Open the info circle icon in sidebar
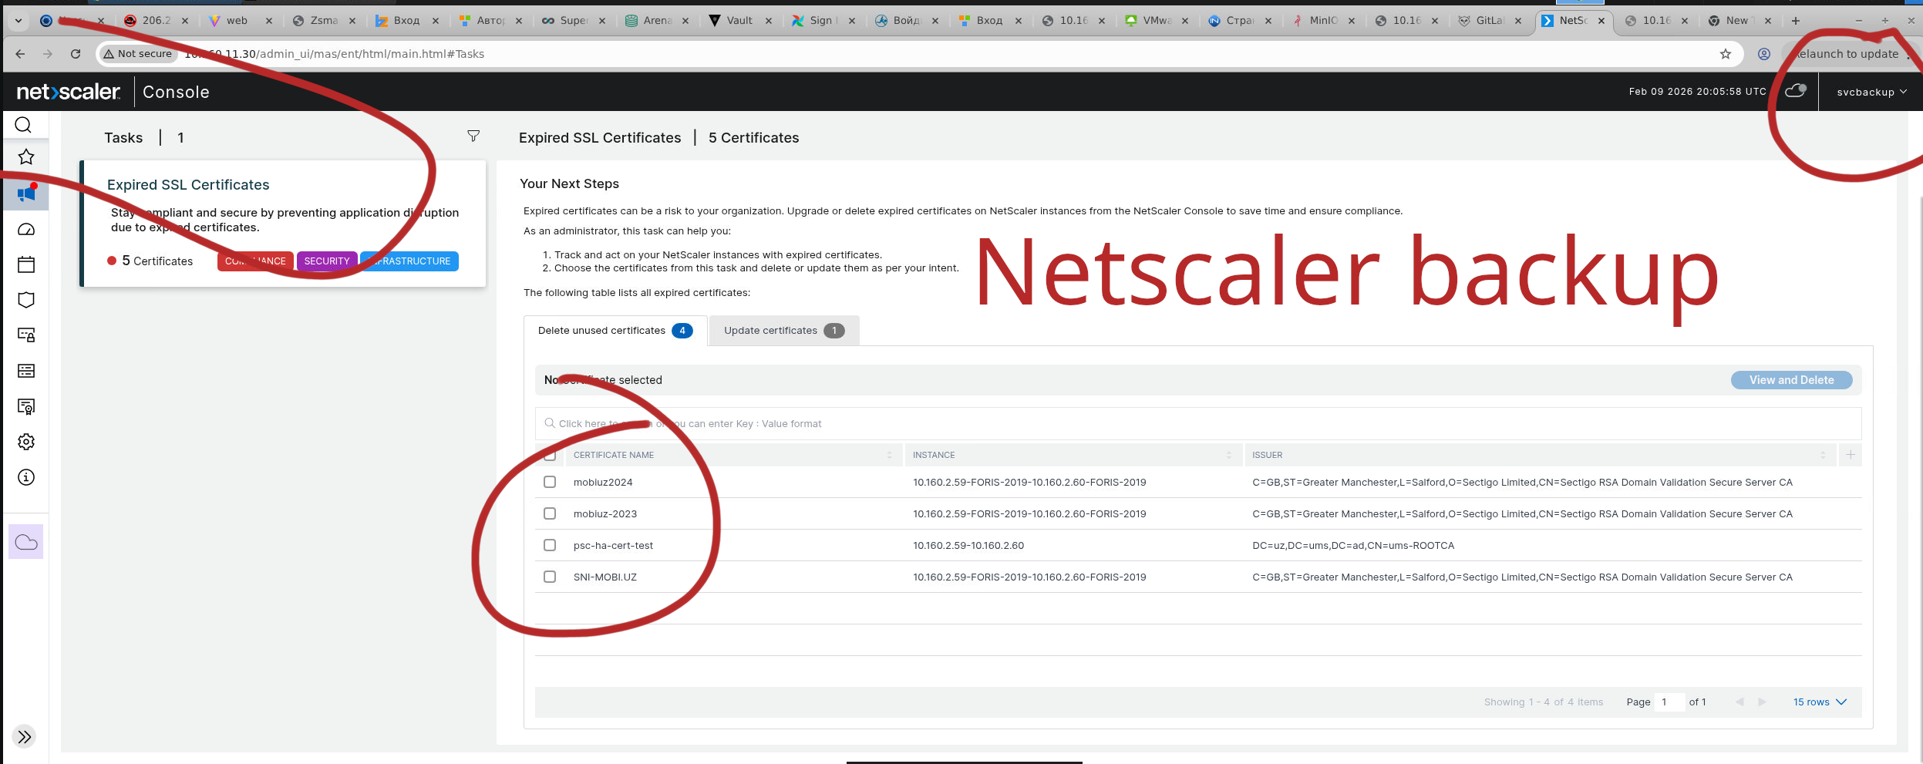The width and height of the screenshot is (1923, 764). click(26, 477)
